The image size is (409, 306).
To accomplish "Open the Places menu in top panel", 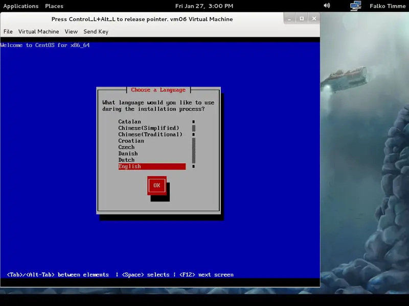I will click(x=54, y=6).
